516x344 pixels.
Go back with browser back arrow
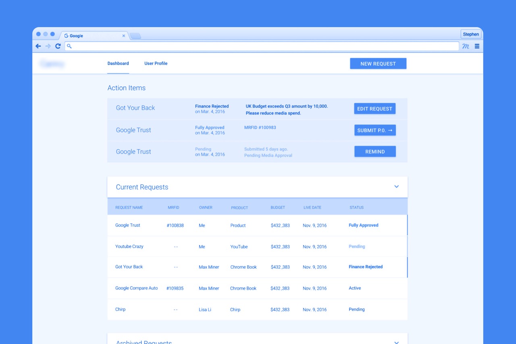click(x=38, y=46)
